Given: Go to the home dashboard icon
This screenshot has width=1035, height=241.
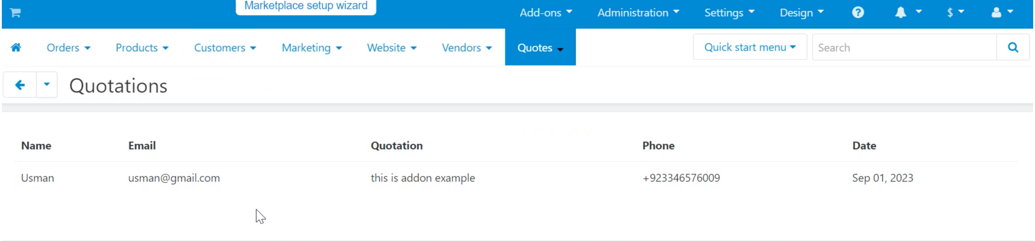Looking at the screenshot, I should 16,47.
